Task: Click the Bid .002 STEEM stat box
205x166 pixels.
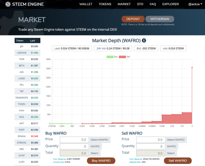Action: point(146,48)
